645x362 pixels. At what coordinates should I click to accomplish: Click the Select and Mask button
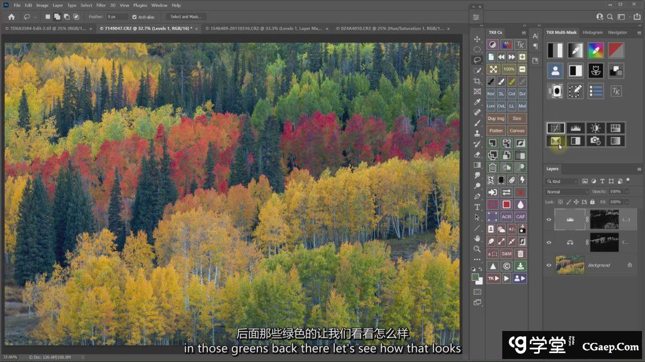click(x=186, y=17)
